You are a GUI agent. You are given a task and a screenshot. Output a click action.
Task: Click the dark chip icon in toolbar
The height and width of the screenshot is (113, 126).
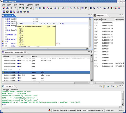pyautogui.click(x=31, y=8)
